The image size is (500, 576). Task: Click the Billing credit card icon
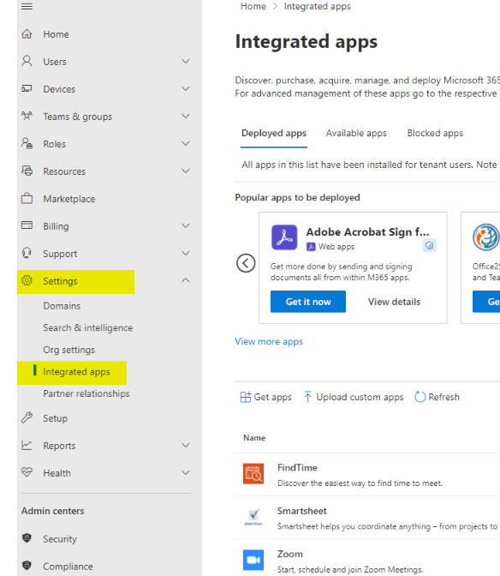click(x=27, y=225)
